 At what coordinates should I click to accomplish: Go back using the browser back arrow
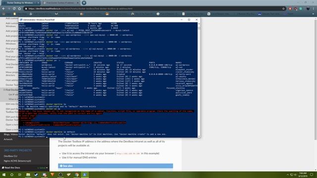point(3,9)
